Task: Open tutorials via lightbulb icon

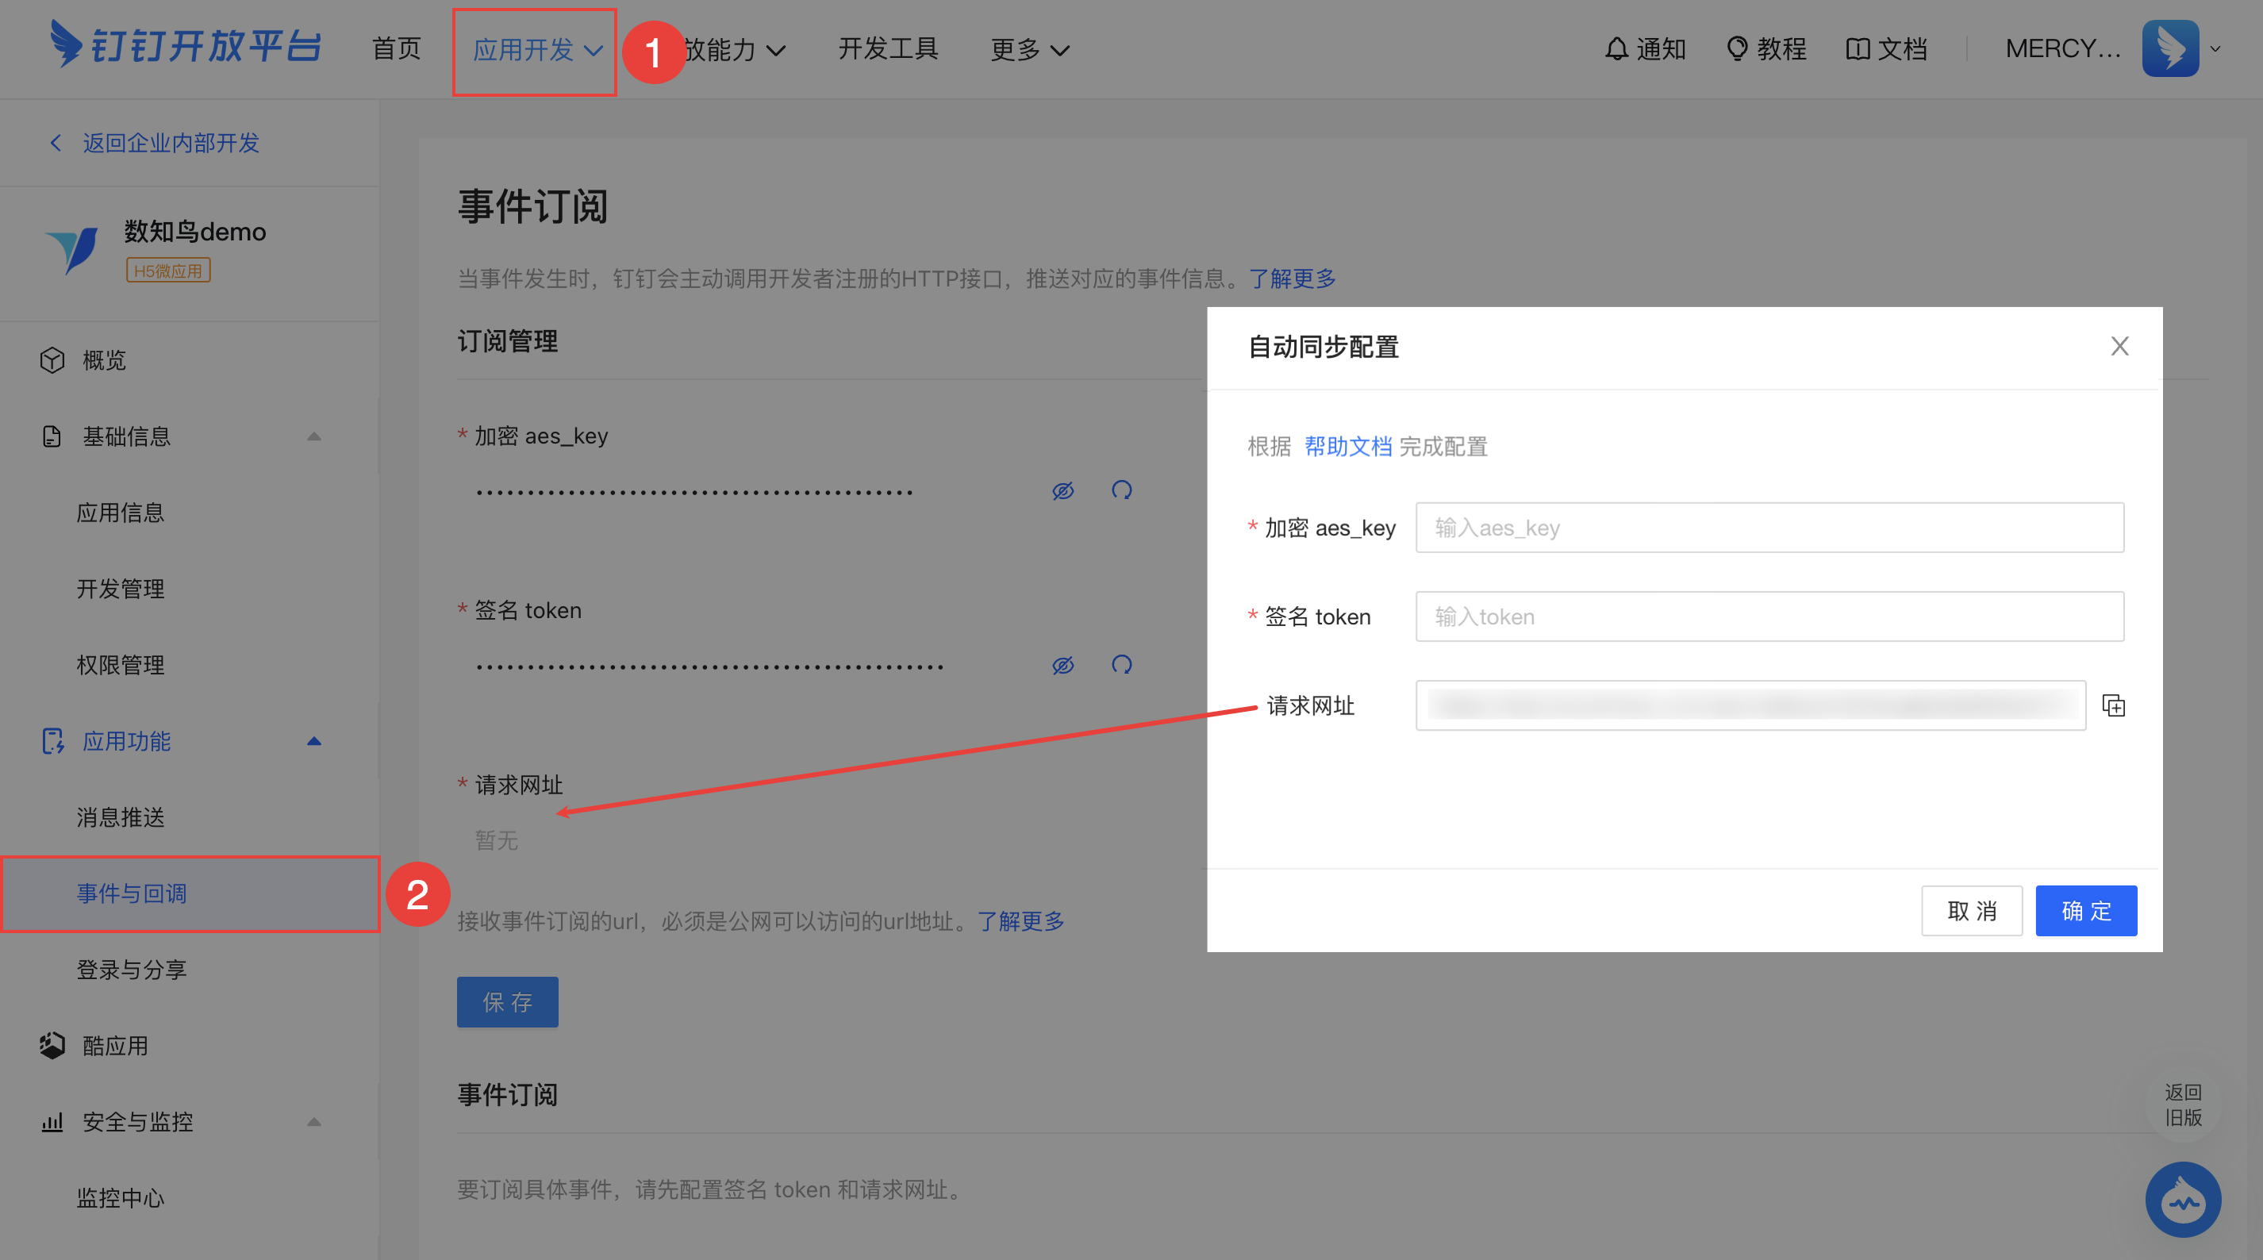Action: click(1736, 49)
